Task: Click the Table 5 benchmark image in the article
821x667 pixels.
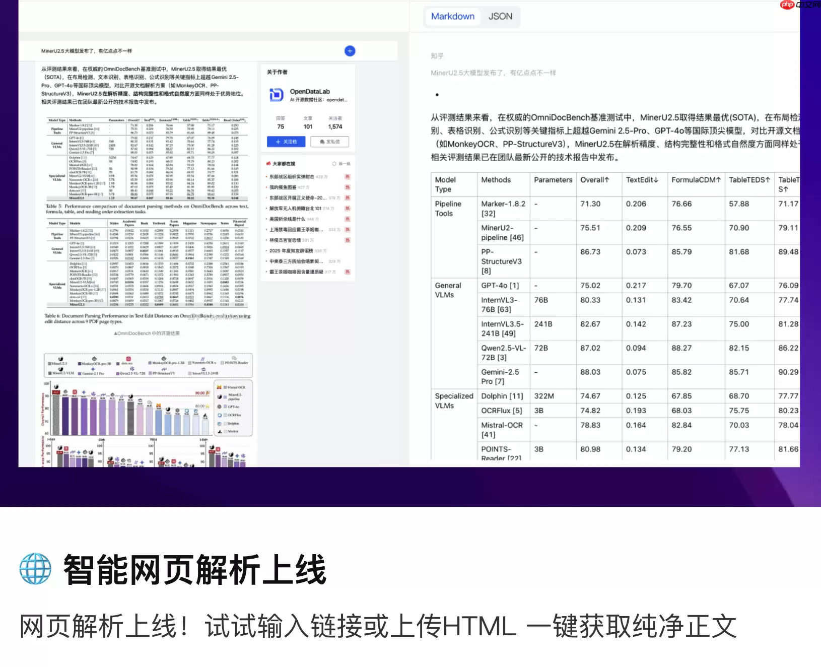Action: (x=147, y=159)
